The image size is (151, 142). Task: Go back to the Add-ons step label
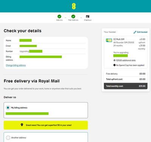(x=59, y=20)
